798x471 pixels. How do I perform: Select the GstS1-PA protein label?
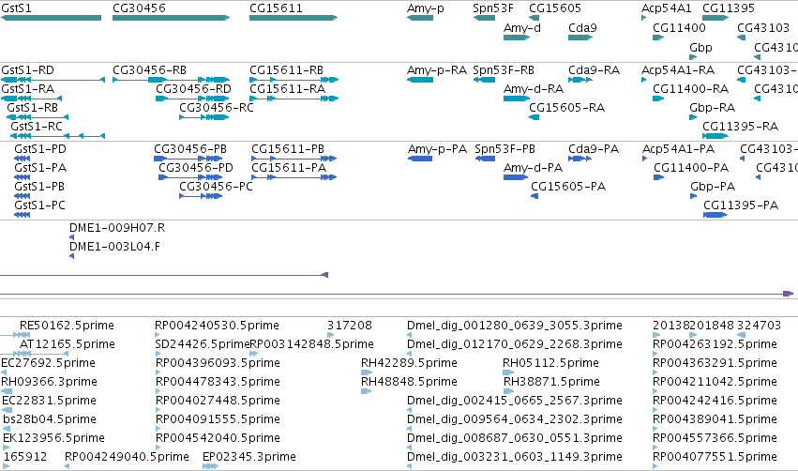40,168
